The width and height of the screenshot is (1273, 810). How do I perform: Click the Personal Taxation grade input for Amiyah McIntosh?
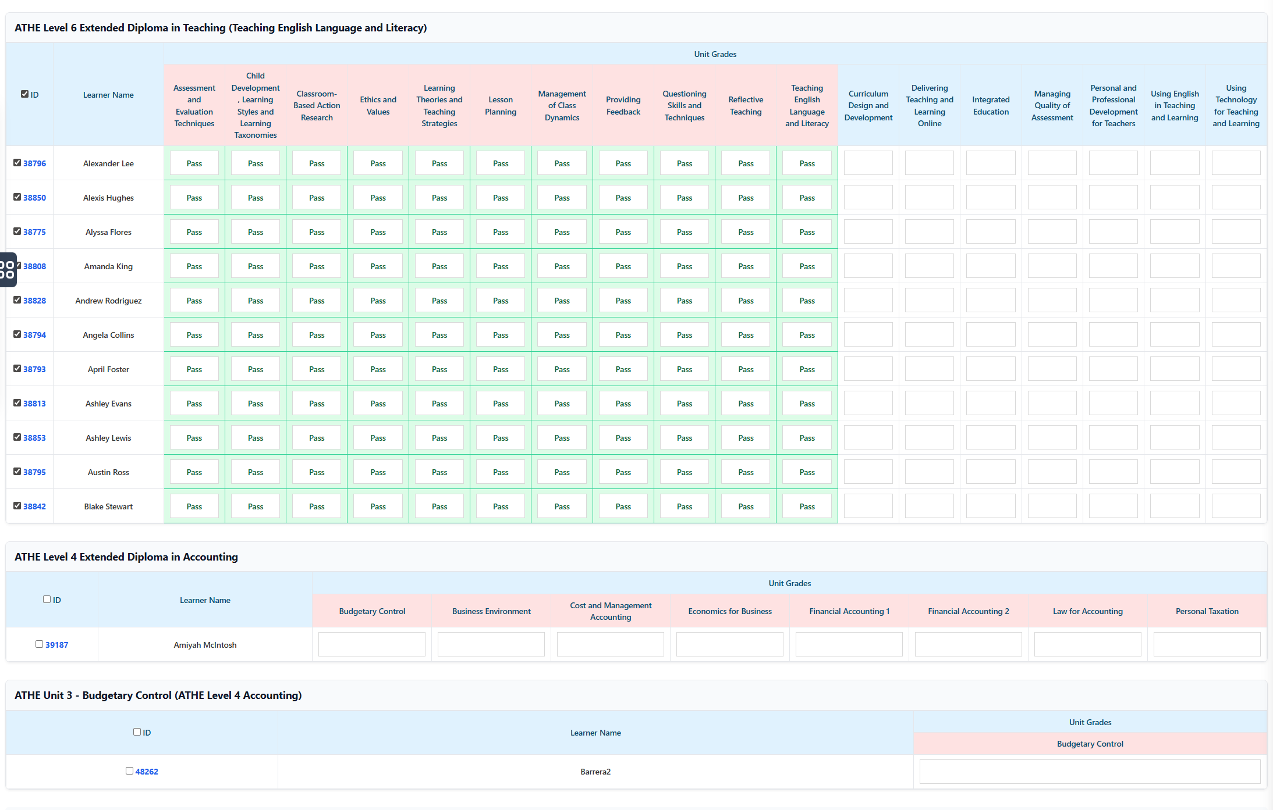point(1207,644)
